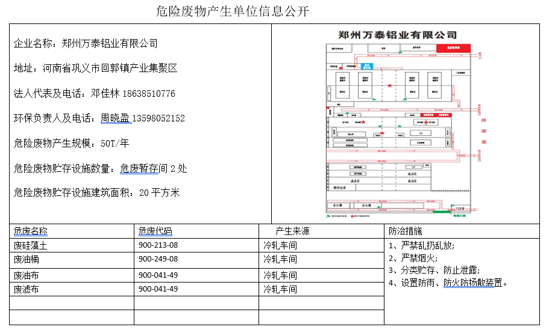This screenshot has height=330, width=552.
Task: Select the company name line 郑州万泰铝业有限公司
Action: pos(110,43)
